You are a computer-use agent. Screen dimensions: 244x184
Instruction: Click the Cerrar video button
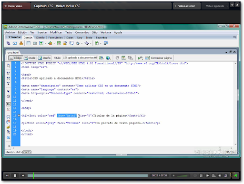click(17, 6)
